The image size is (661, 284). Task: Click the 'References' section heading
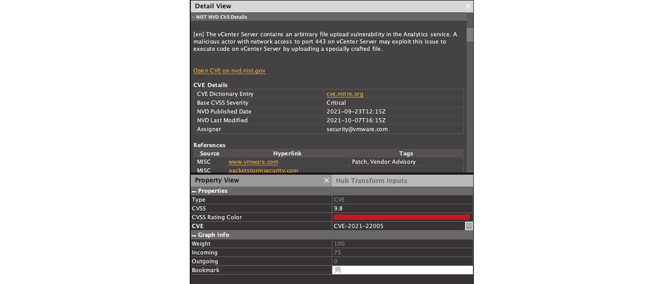tap(209, 145)
